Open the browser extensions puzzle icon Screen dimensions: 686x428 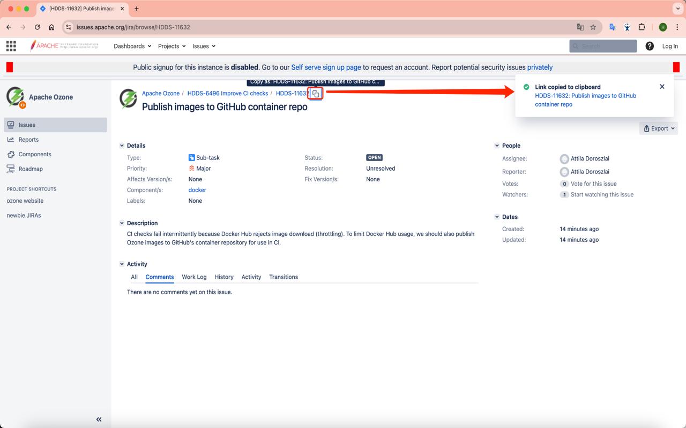pos(641,27)
